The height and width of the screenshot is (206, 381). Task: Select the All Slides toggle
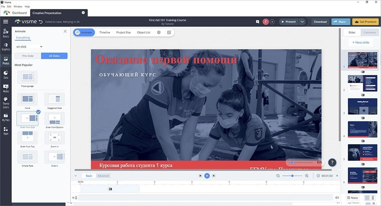(x=54, y=56)
